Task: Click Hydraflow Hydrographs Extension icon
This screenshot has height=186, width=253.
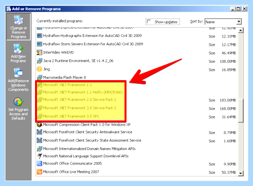Action: (x=39, y=35)
